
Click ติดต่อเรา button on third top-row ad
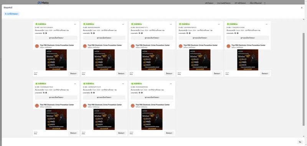tap(169, 73)
